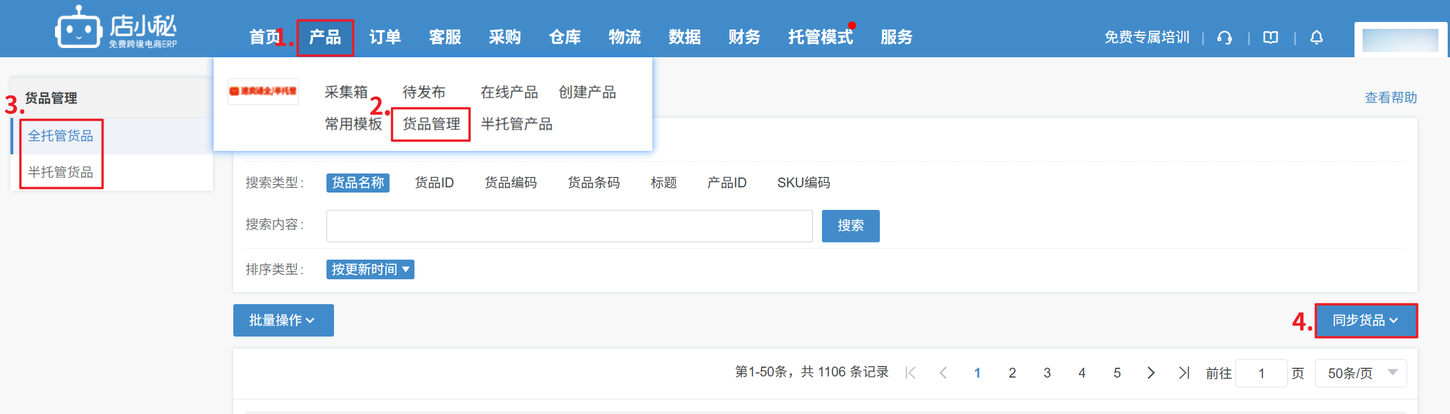Click the 店小秘 robot logo icon
Screen dimensions: 1450x414
78,28
